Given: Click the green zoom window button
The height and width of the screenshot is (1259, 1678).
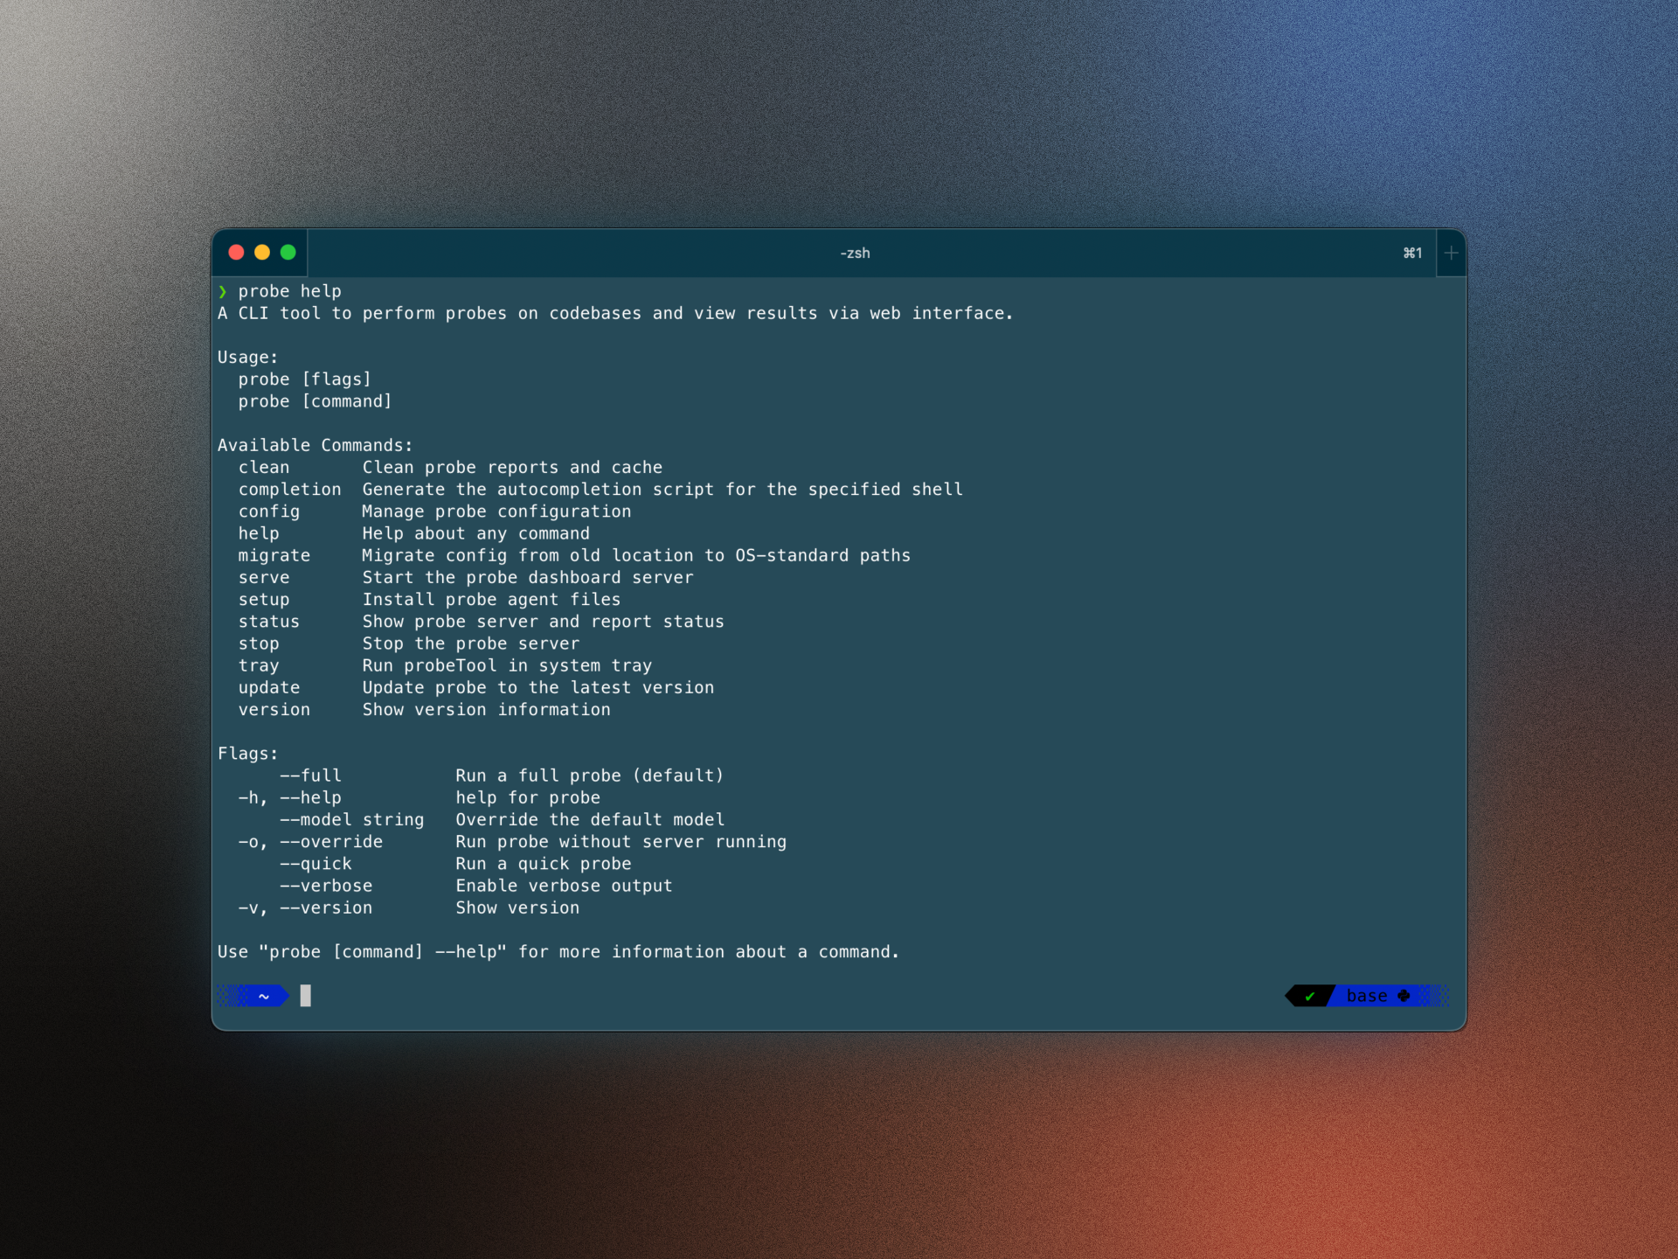Looking at the screenshot, I should pos(288,253).
